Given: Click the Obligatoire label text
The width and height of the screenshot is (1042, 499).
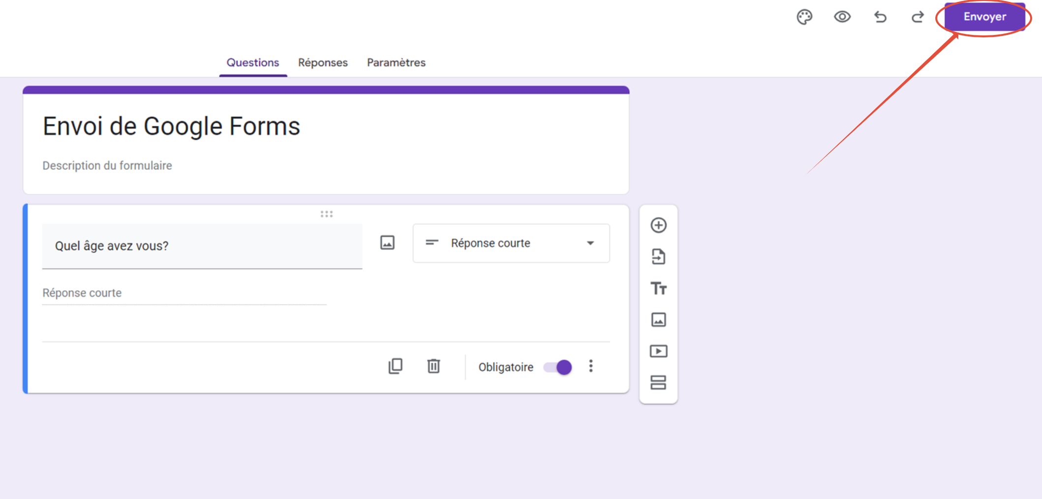Looking at the screenshot, I should (x=506, y=367).
